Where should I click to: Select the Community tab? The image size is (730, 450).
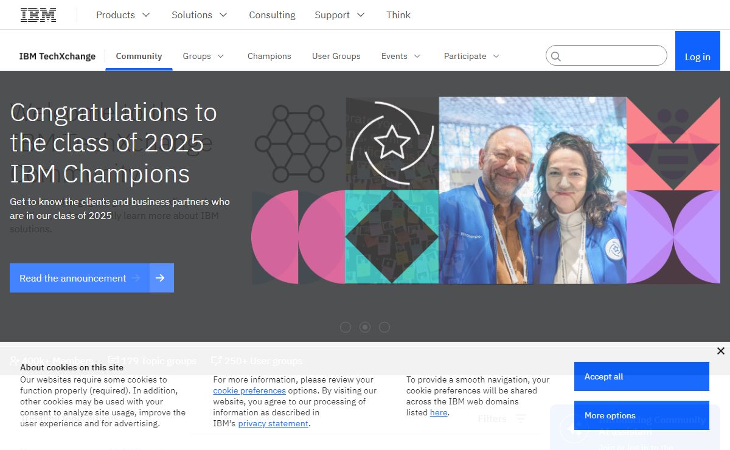pos(139,56)
